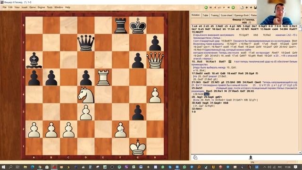Open the Insert menu

(x=25, y=8)
